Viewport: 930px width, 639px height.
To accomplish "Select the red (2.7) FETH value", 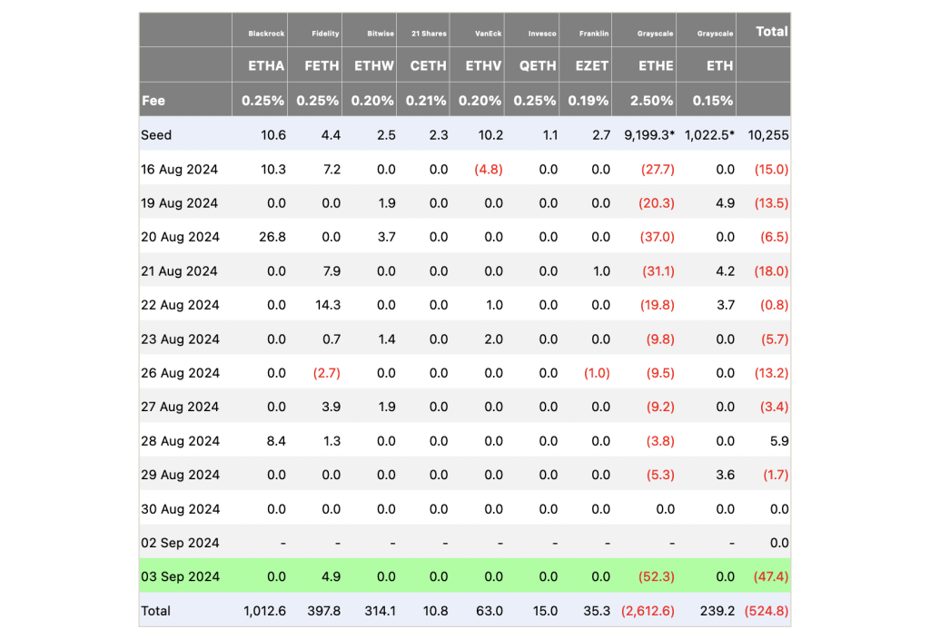I will coord(327,373).
